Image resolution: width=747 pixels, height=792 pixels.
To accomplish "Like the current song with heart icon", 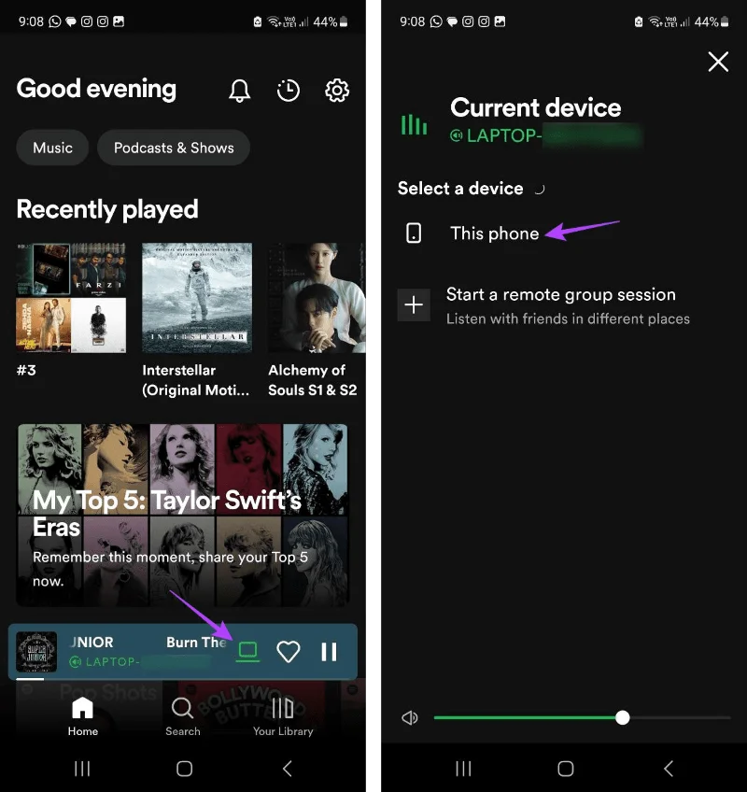I will coord(289,652).
